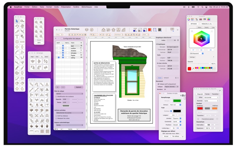Open the speech bubble callout tool
Viewport: 236px width, 147px height.
31,111
